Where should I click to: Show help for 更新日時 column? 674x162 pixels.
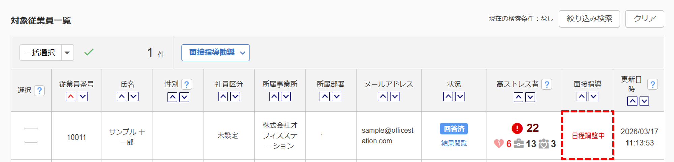pyautogui.click(x=653, y=84)
